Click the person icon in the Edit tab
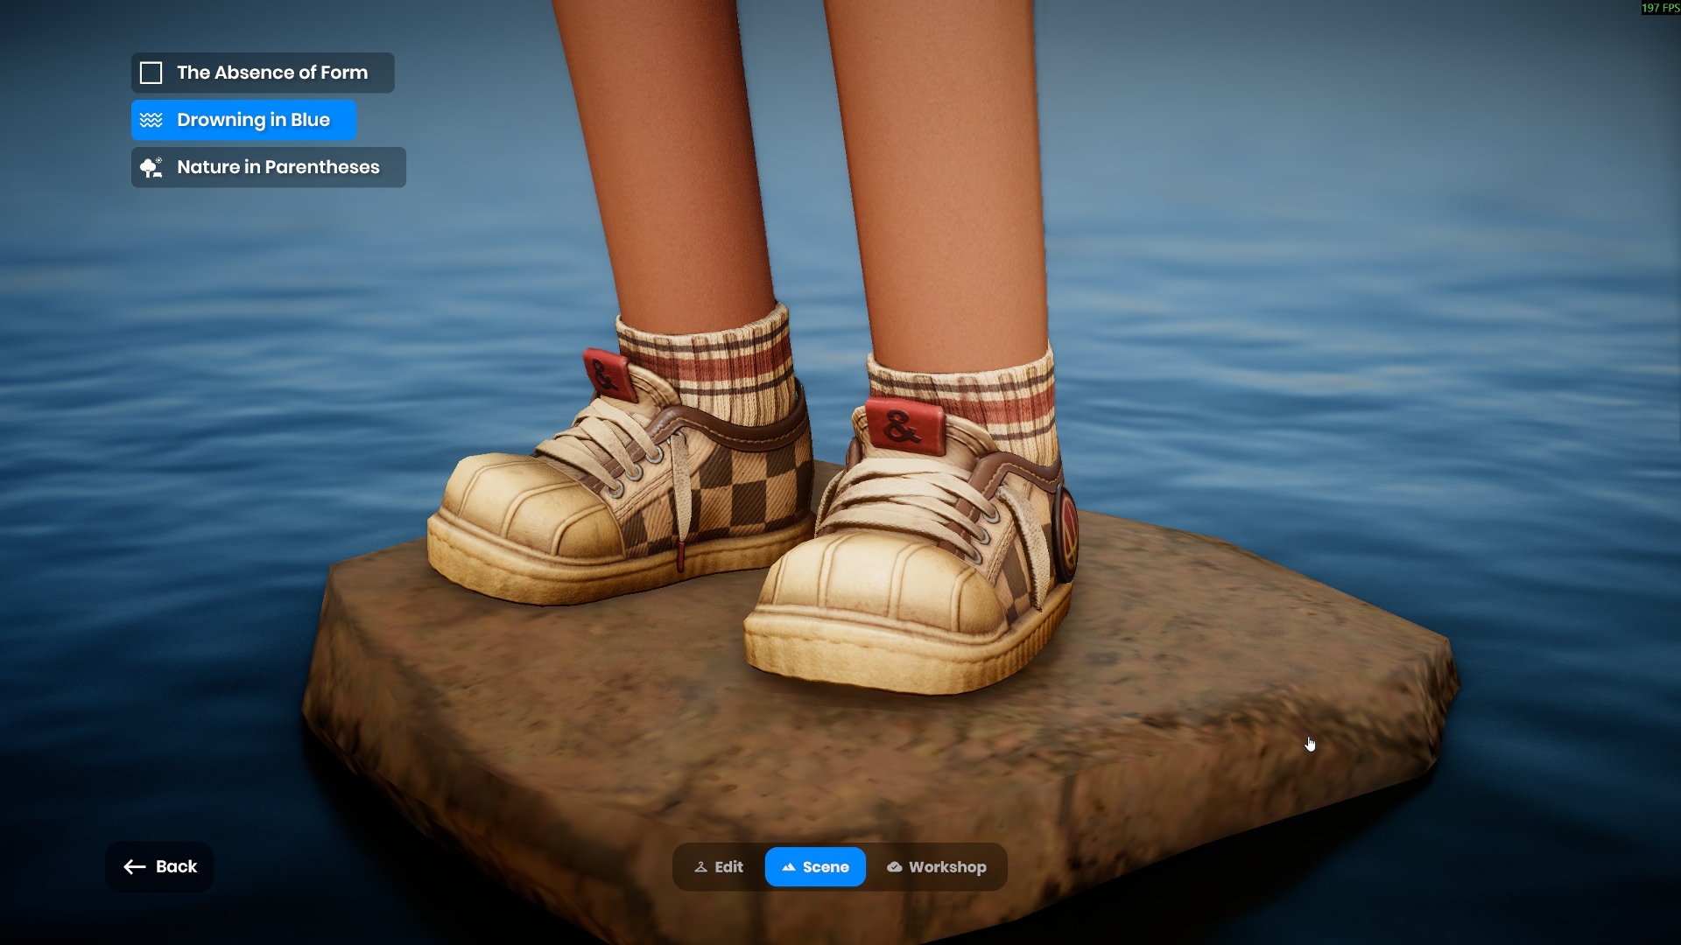 pos(700,867)
